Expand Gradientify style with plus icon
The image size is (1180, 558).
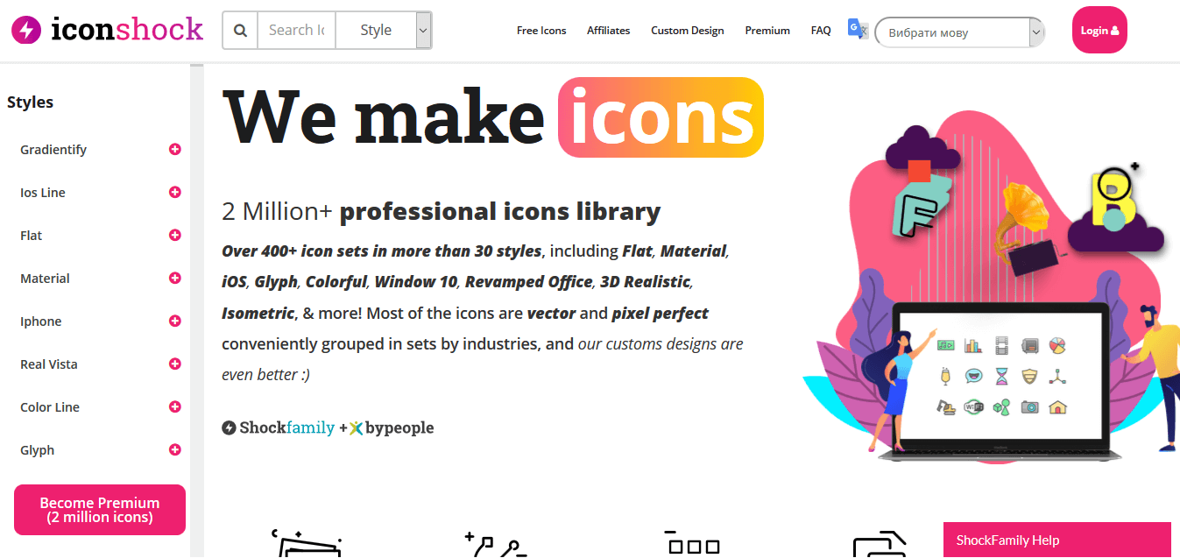(x=175, y=150)
